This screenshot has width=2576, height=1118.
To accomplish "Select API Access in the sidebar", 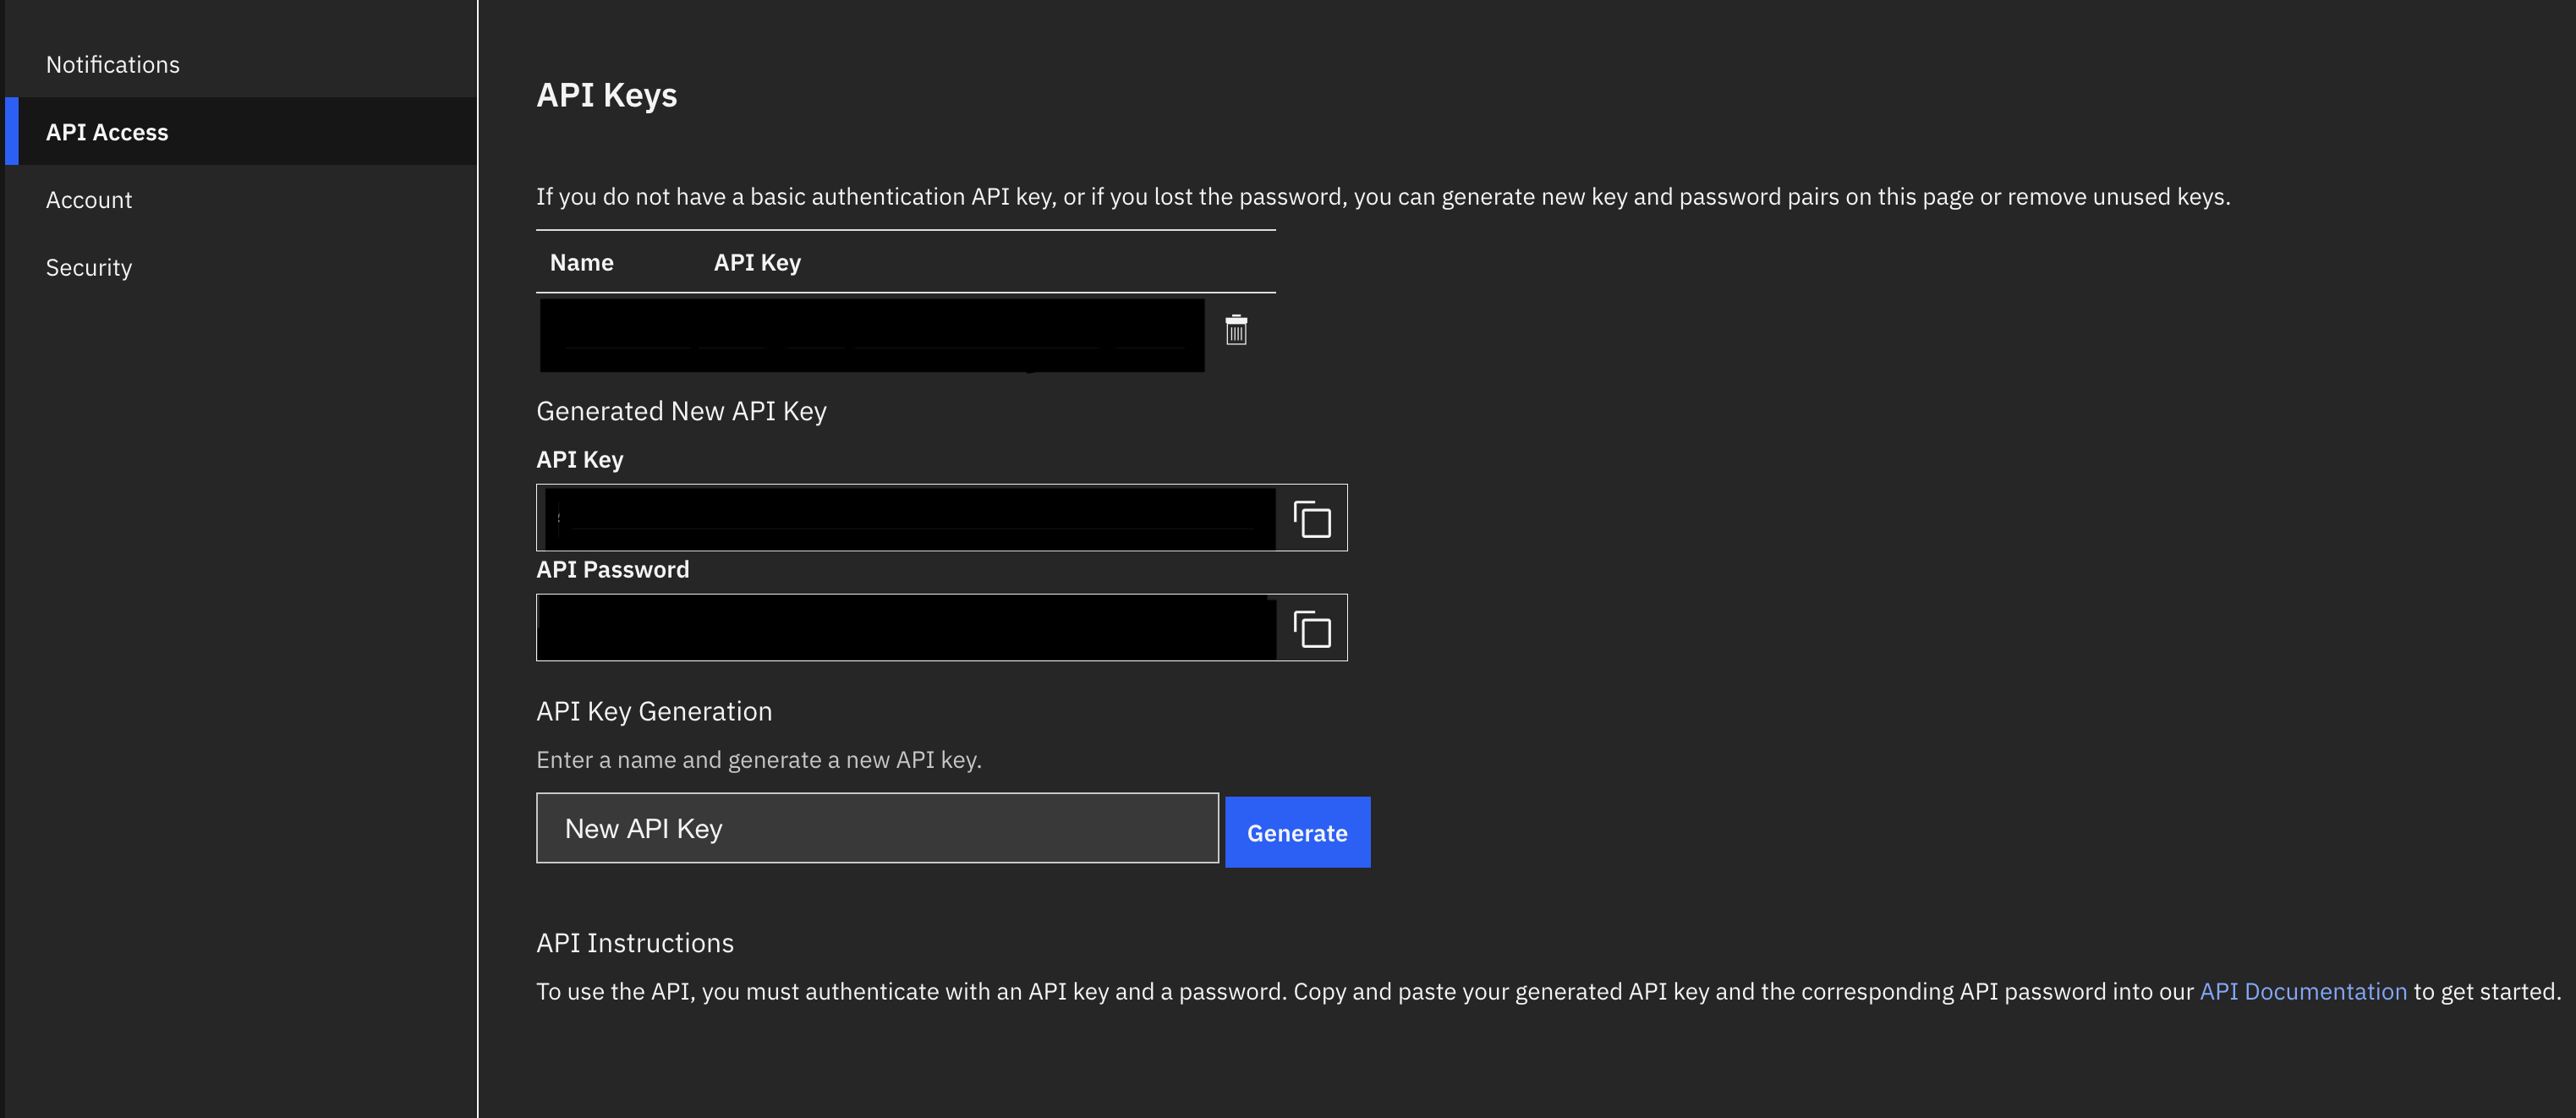I will (x=107, y=131).
